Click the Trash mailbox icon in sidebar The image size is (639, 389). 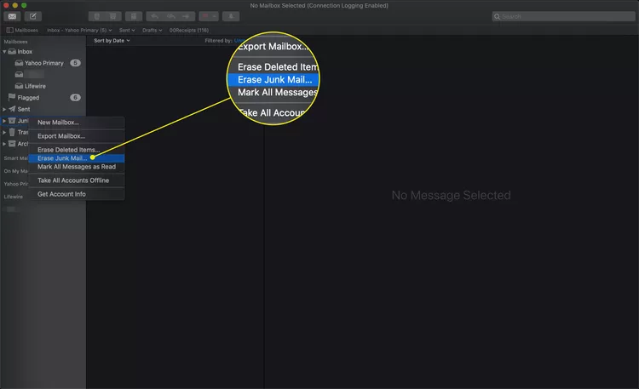click(x=13, y=132)
